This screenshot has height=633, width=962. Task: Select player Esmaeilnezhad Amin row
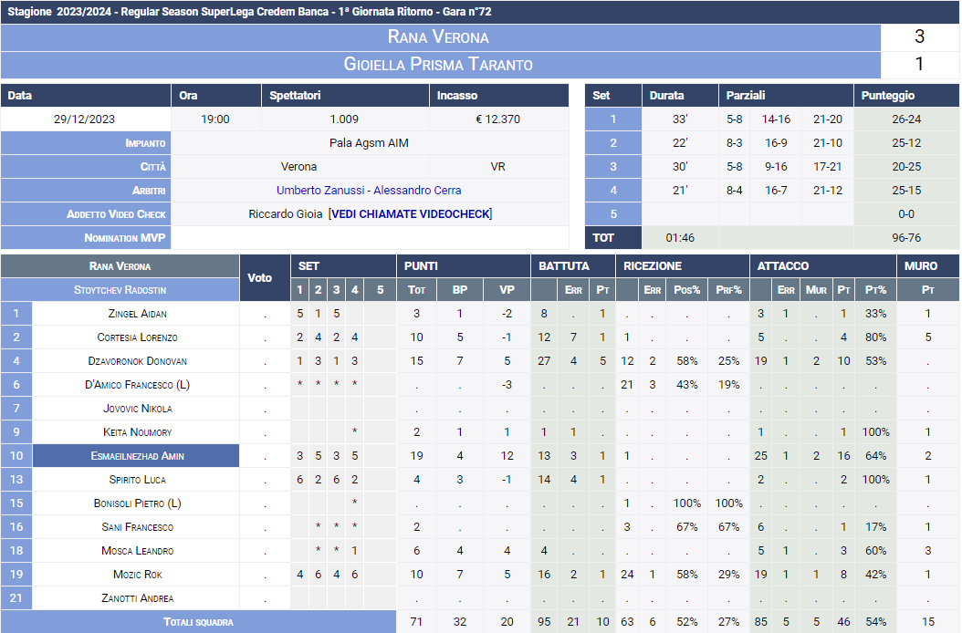pos(138,456)
